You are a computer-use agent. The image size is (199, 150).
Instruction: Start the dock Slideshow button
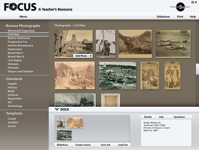coord(62,145)
